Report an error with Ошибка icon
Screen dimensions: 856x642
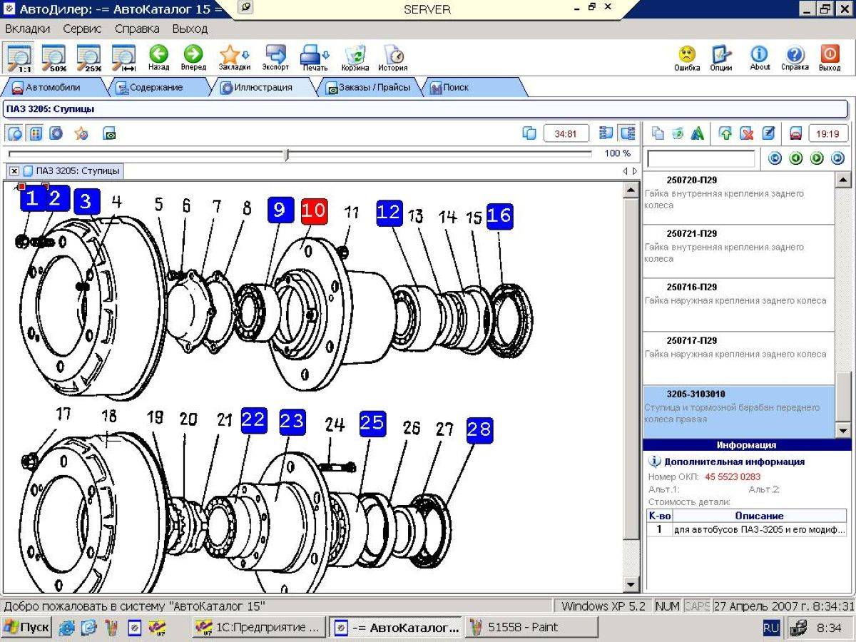pos(687,58)
